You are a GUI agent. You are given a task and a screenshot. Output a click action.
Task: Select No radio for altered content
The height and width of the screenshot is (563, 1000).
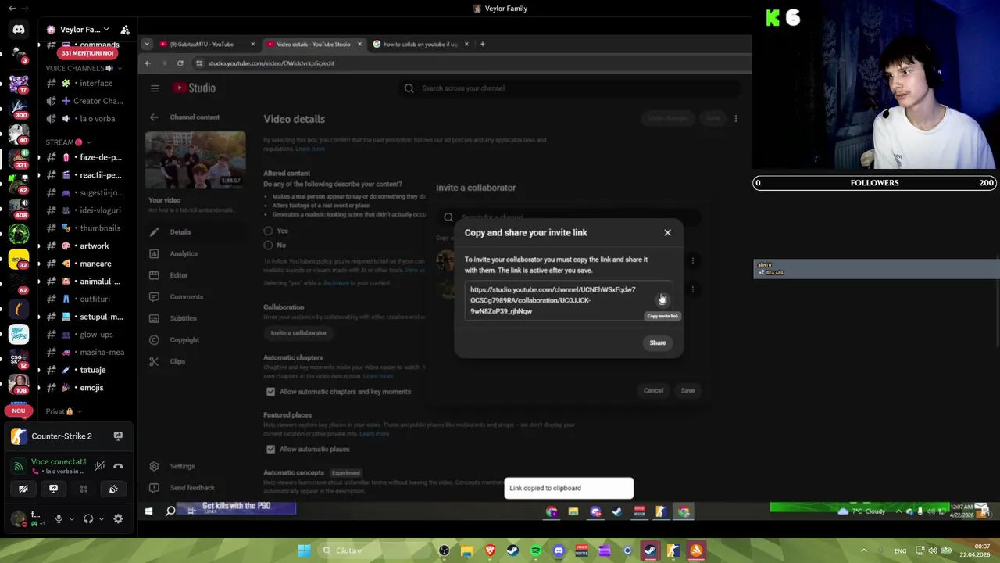tap(268, 245)
